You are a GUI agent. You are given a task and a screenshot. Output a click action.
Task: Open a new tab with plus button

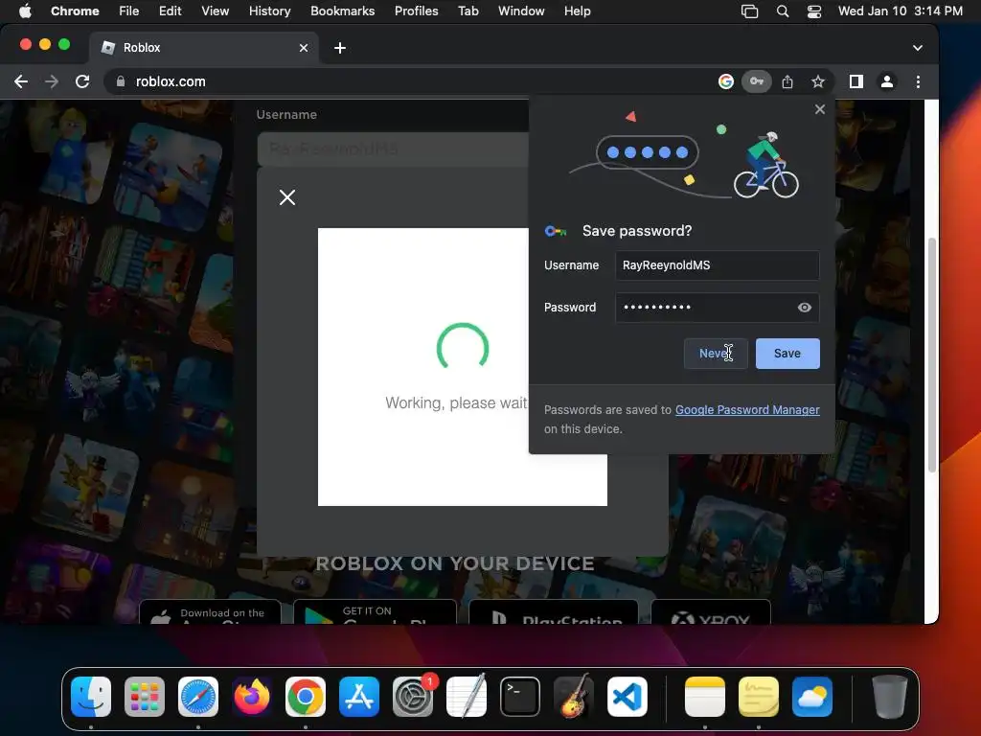coord(340,48)
